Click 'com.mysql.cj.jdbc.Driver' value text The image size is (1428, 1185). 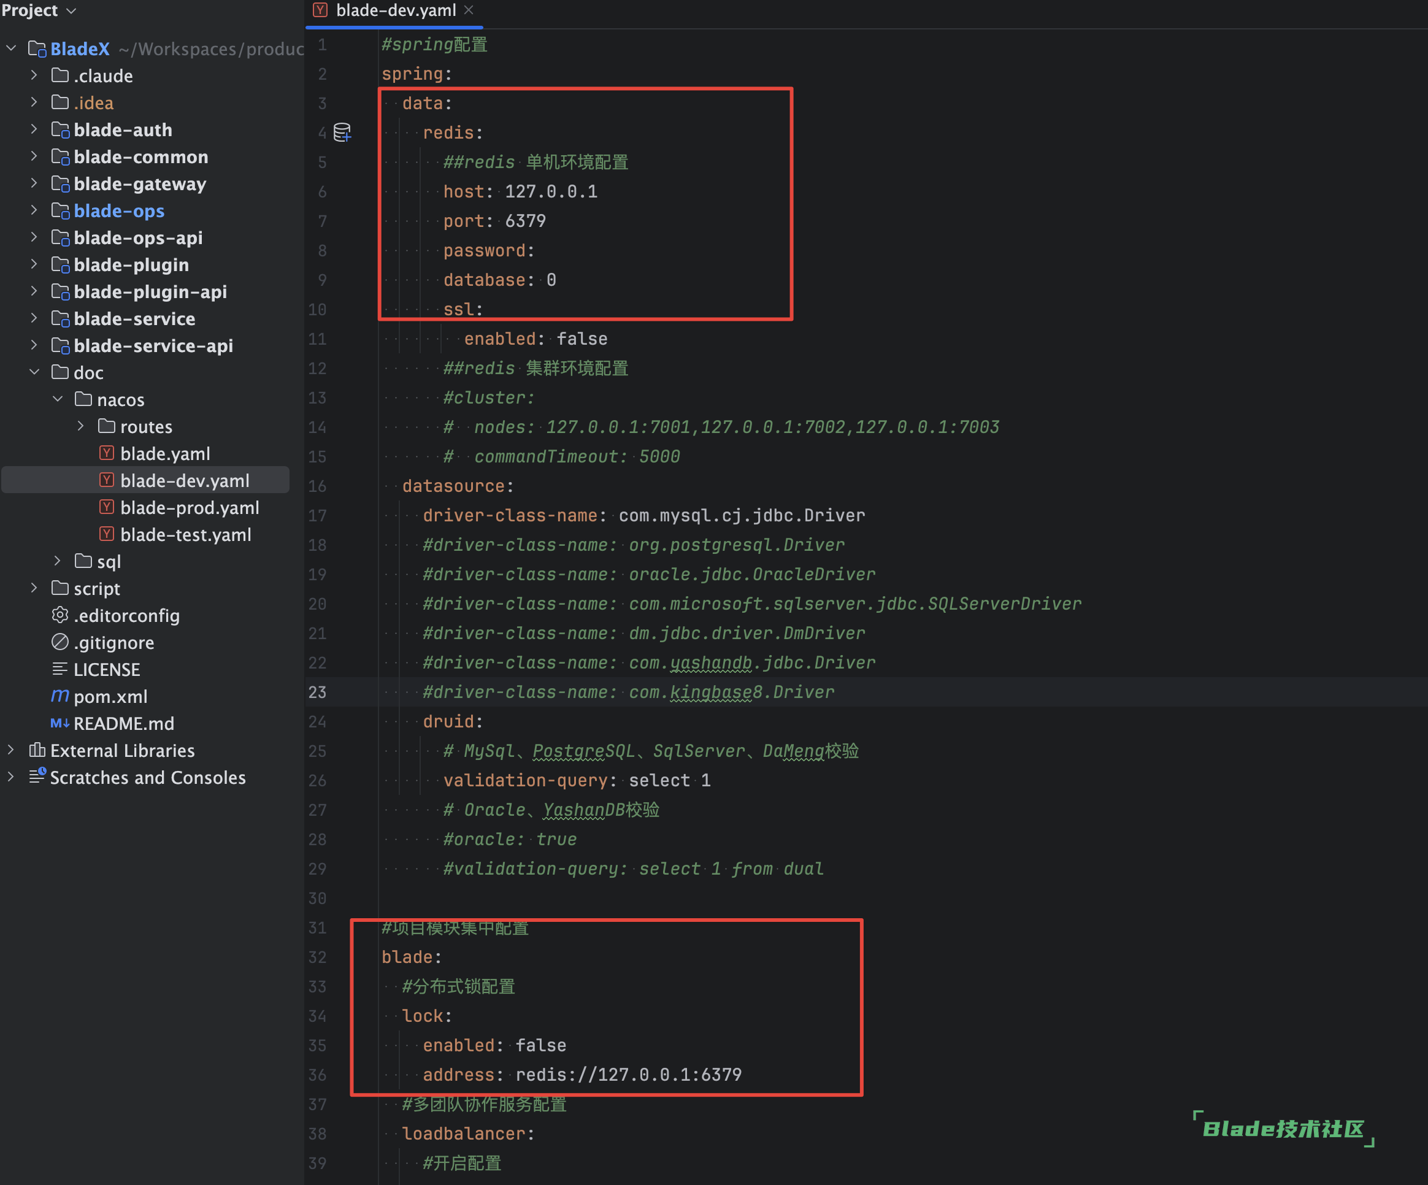(742, 515)
